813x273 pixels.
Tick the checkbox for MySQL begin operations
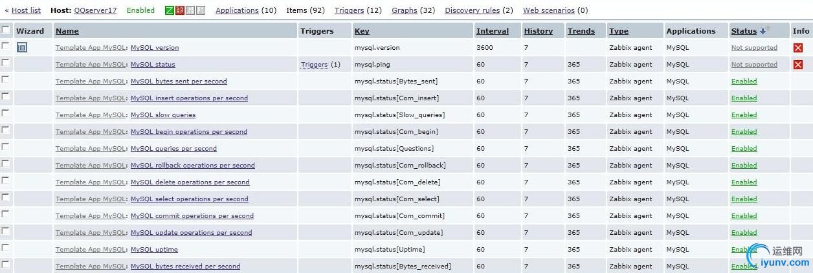click(6, 130)
